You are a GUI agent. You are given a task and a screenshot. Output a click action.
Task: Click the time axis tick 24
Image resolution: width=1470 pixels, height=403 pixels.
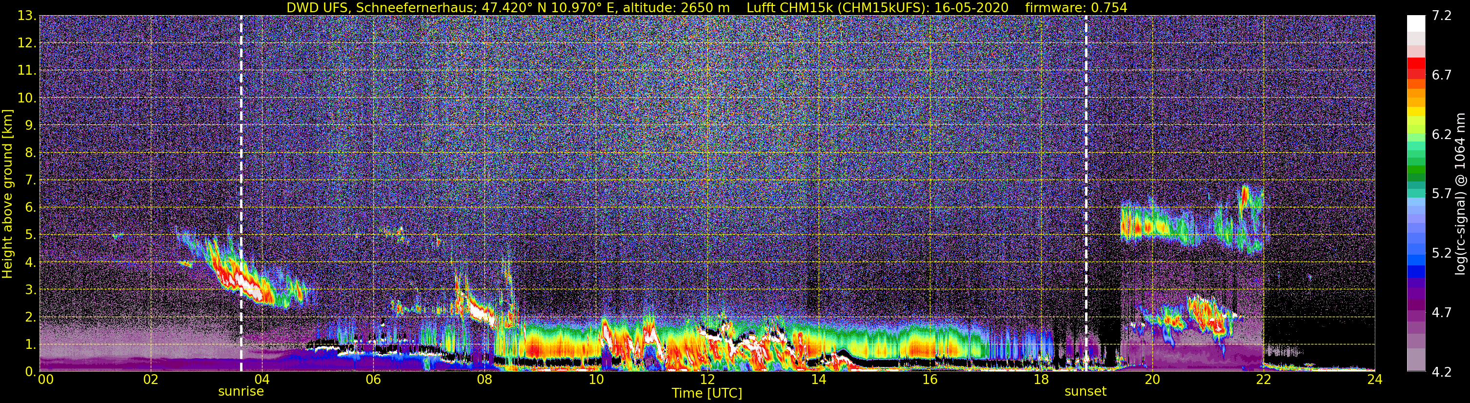[x=1375, y=380]
